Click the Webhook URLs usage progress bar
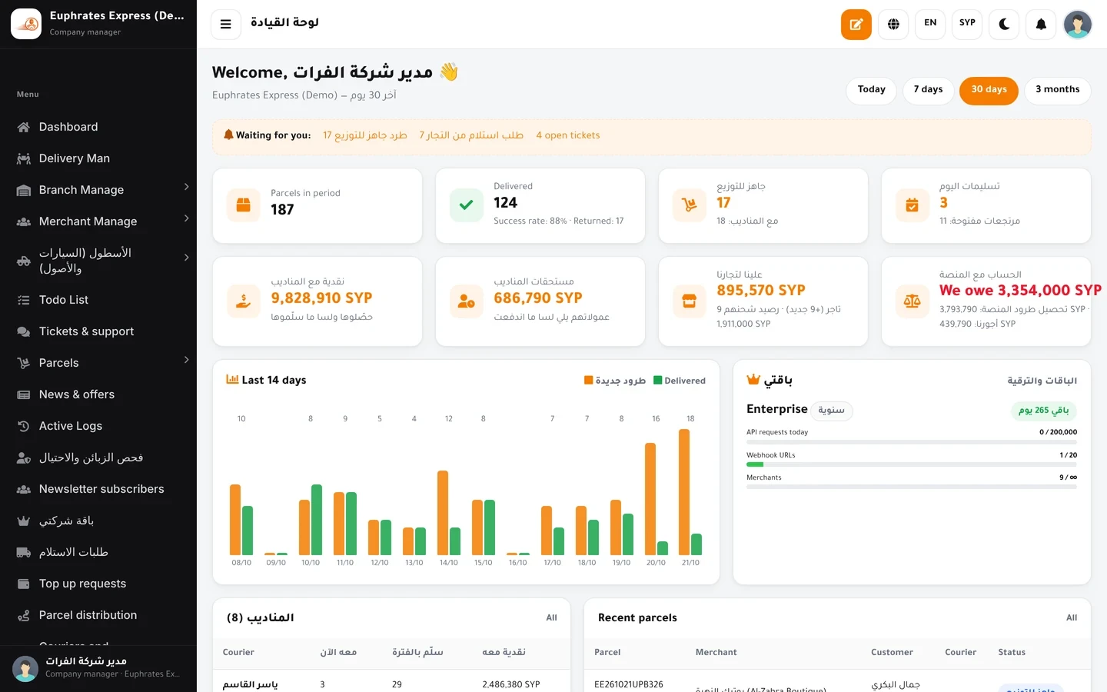The image size is (1107, 692). (912, 464)
